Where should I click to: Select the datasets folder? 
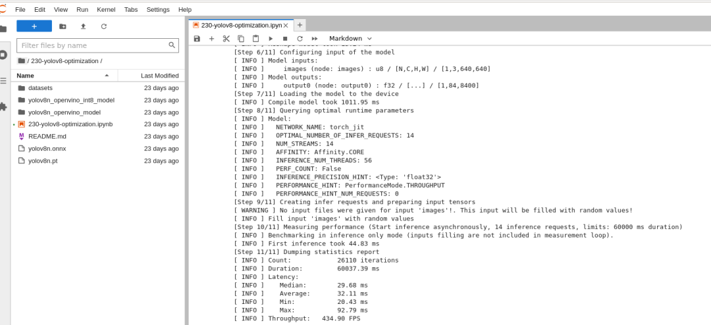[x=97, y=88]
